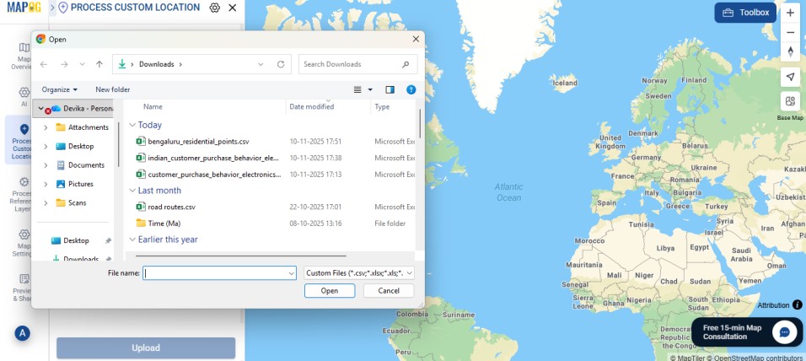The image size is (806, 361).
Task: Open the Attribution info icon
Action: (x=798, y=304)
